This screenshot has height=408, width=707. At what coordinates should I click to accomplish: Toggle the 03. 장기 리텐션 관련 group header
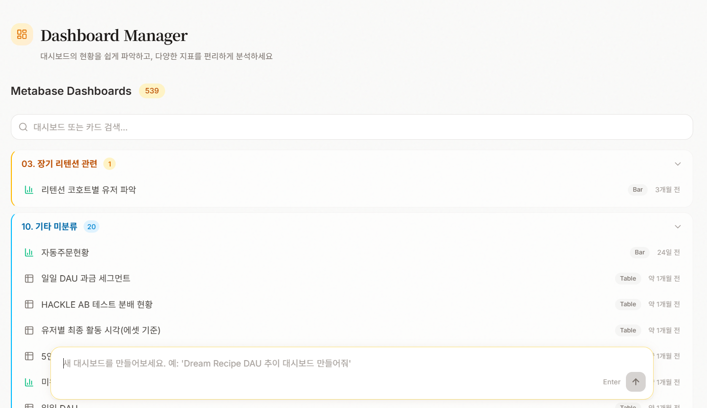click(x=352, y=164)
